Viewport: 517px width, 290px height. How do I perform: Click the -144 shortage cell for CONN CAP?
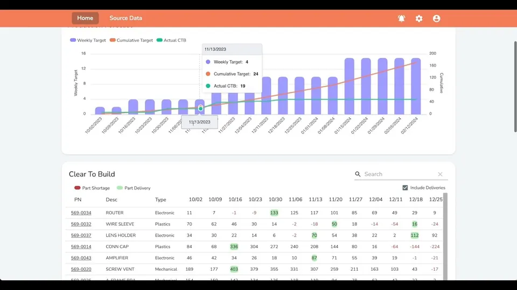click(x=415, y=247)
